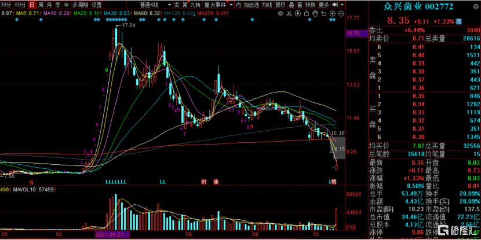This screenshot has width=481, height=240.
Task: Zoom in with the plus circle icon
Action: click(332, 13)
